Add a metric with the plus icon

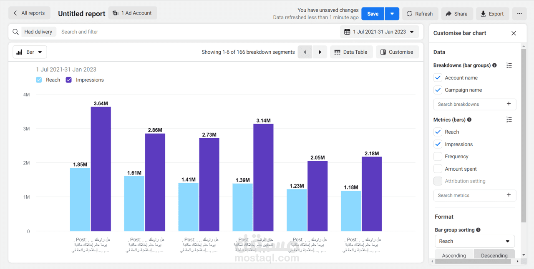(509, 195)
